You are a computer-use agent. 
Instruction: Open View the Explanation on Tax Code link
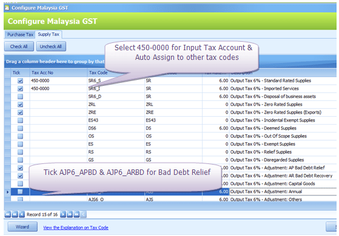point(76,228)
